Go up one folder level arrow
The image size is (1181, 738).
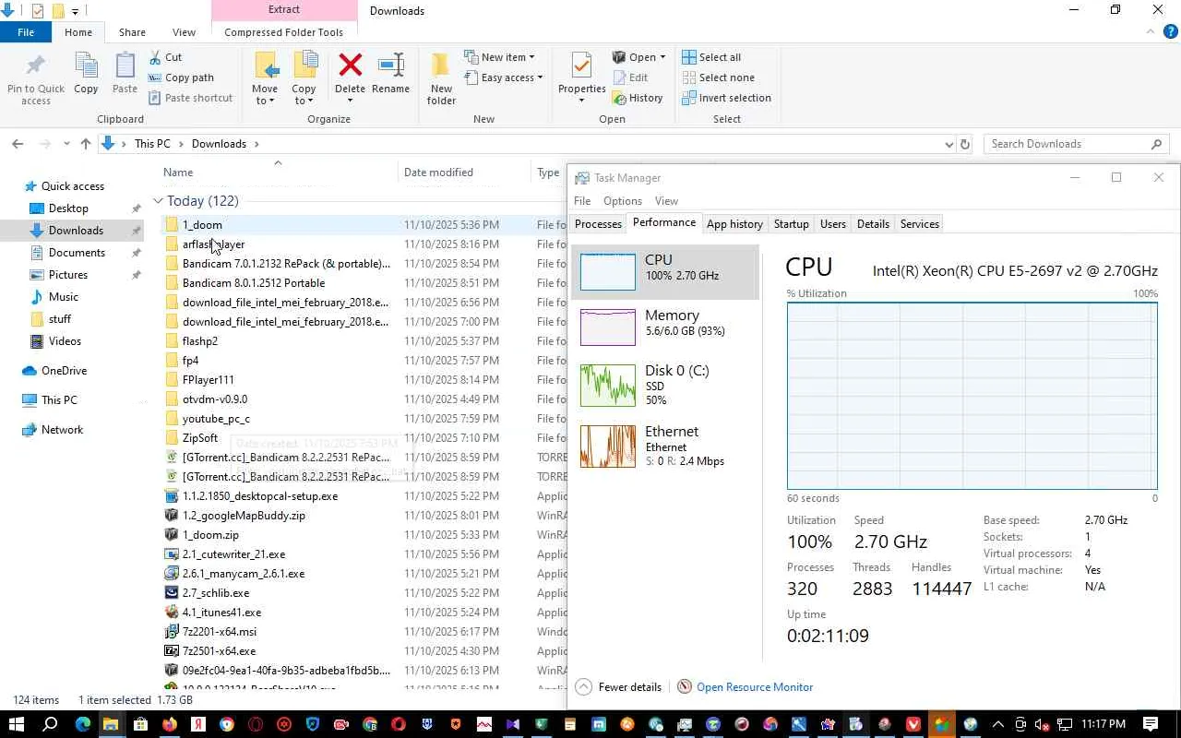[86, 144]
